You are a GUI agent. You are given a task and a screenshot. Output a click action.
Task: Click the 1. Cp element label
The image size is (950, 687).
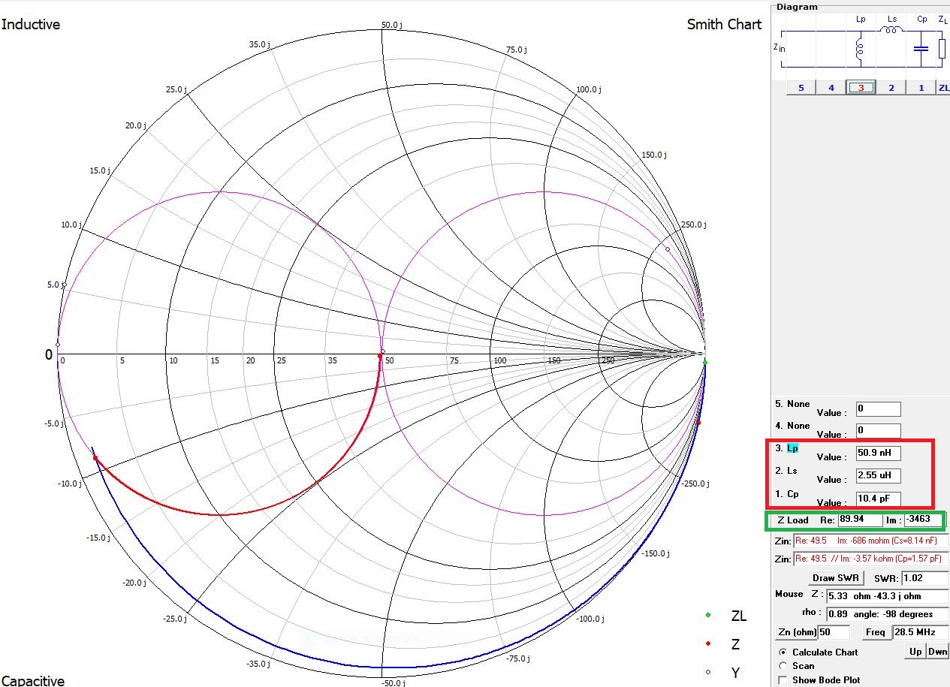click(x=787, y=494)
